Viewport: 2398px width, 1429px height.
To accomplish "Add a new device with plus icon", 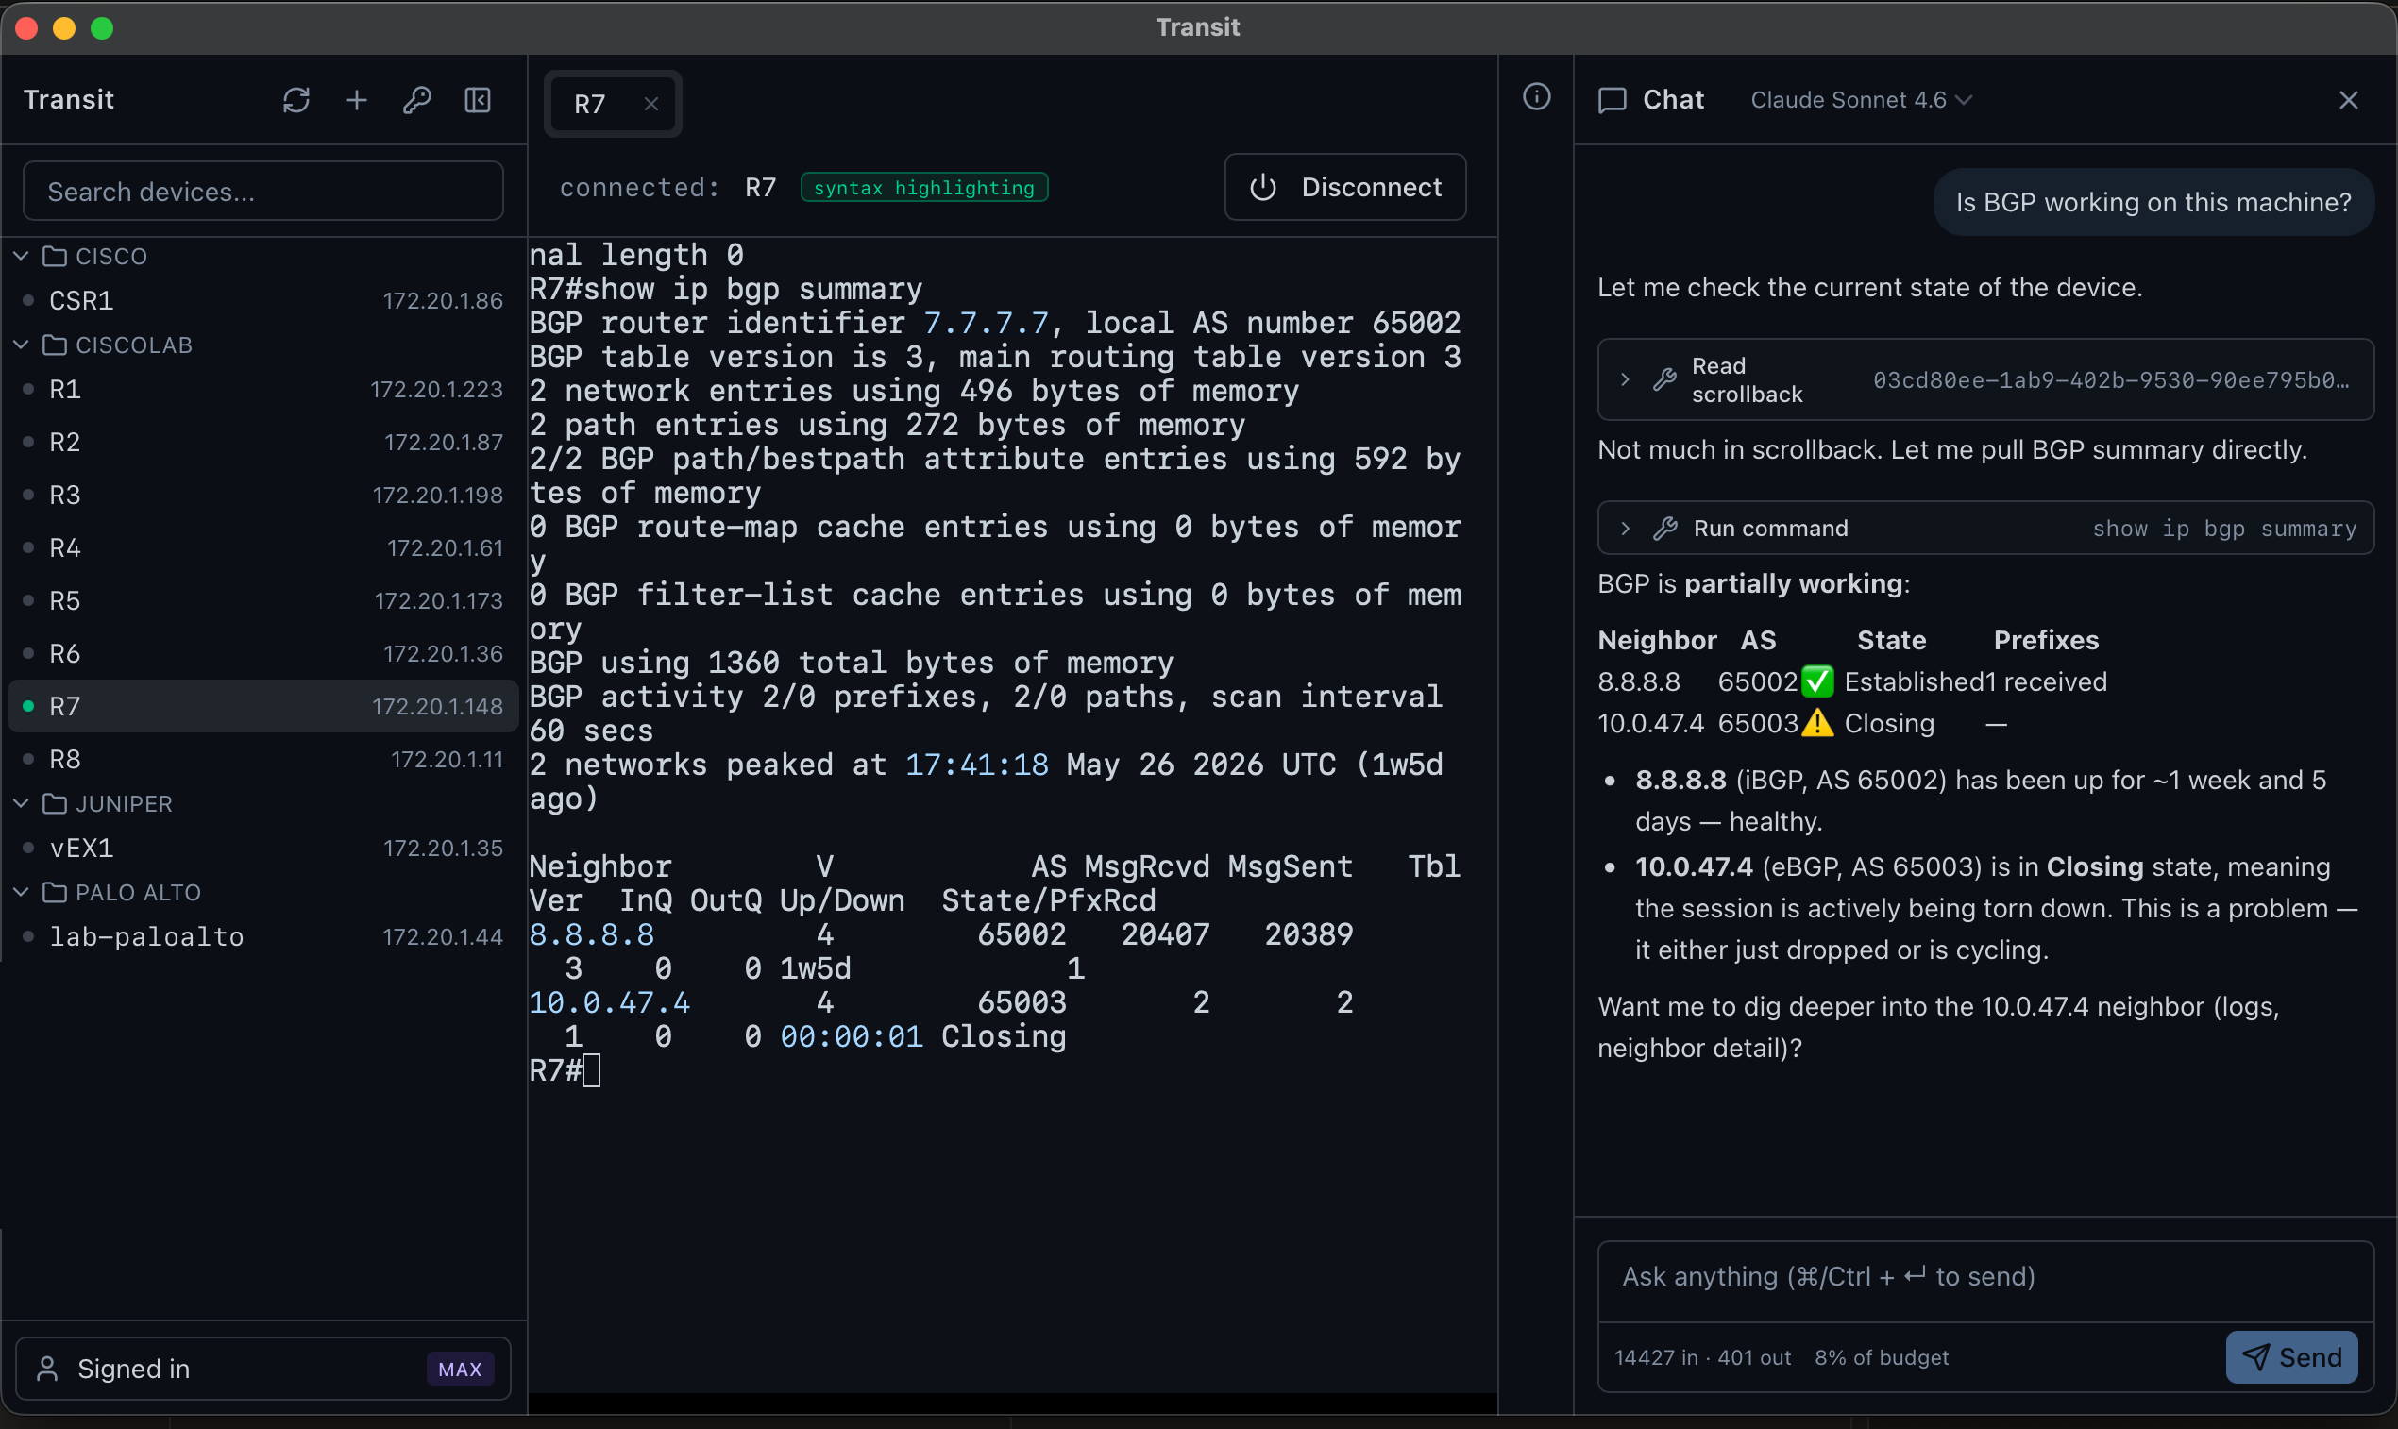I will point(356,100).
